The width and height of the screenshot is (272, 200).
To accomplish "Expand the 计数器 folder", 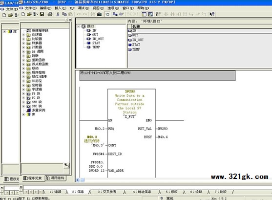I will pyautogui.click(x=23, y=47).
